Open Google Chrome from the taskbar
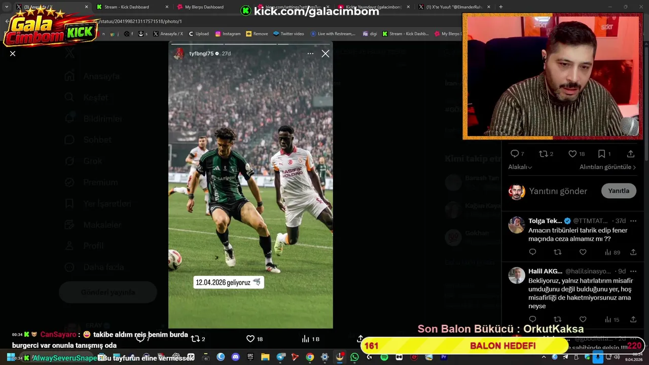This screenshot has height=365, width=649. [x=310, y=357]
